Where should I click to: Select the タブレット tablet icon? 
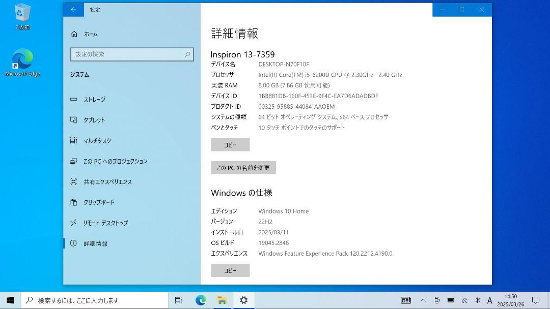(x=74, y=120)
